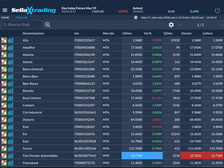Image resolution: width=224 pixels, height=168 pixels.
Task: Click Banco Bpm's variation 3.6693
Action: (x=157, y=76)
